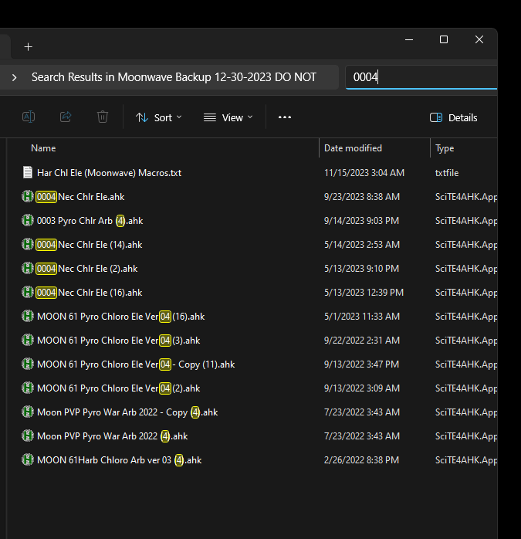Click AHK icon of Moon PVP Pyro War Arb 2022 (4).ahk
The height and width of the screenshot is (539, 521).
tap(28, 436)
